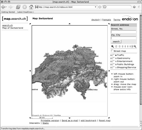The height and width of the screenshot is (130, 142).
Task: Select the second zoom level box
Action: (119, 46)
